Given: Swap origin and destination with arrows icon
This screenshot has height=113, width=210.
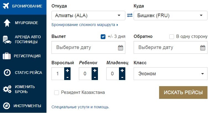Looking at the screenshot, I should [x=129, y=15].
